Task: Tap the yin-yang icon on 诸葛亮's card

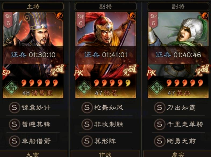Action: coord(59,16)
